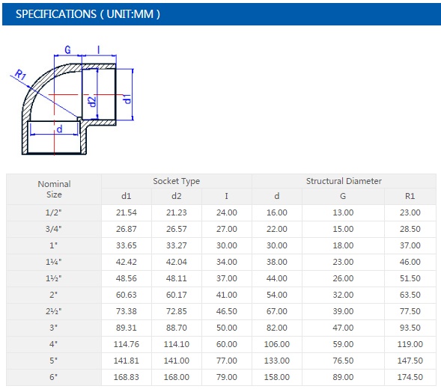Click the cell value 89.31
The image size is (441, 389).
127,328
